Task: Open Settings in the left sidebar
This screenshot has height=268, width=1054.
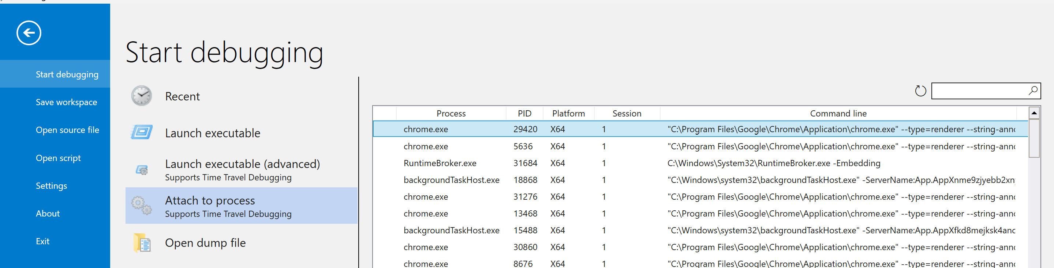Action: coord(51,185)
